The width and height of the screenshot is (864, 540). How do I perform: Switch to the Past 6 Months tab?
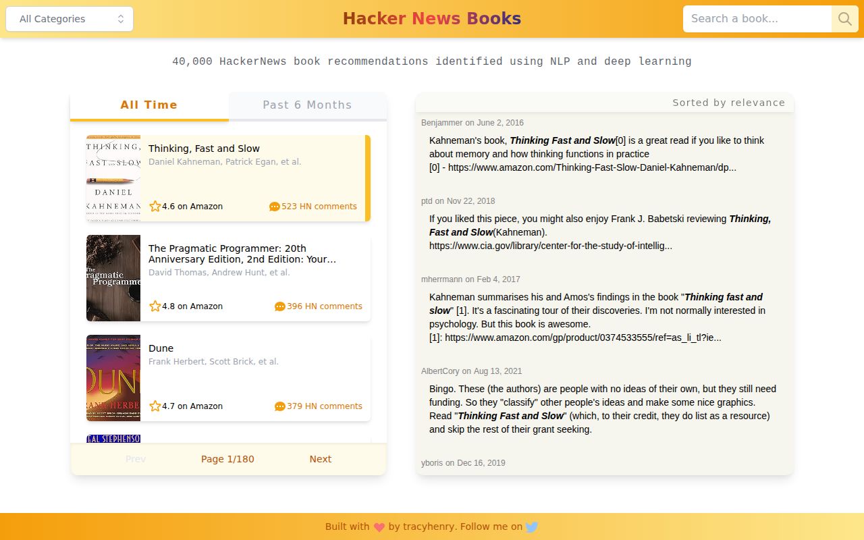tap(307, 105)
